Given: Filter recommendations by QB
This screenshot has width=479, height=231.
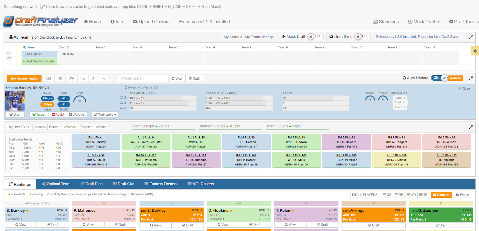Looking at the screenshot, I should pyautogui.click(x=48, y=78).
